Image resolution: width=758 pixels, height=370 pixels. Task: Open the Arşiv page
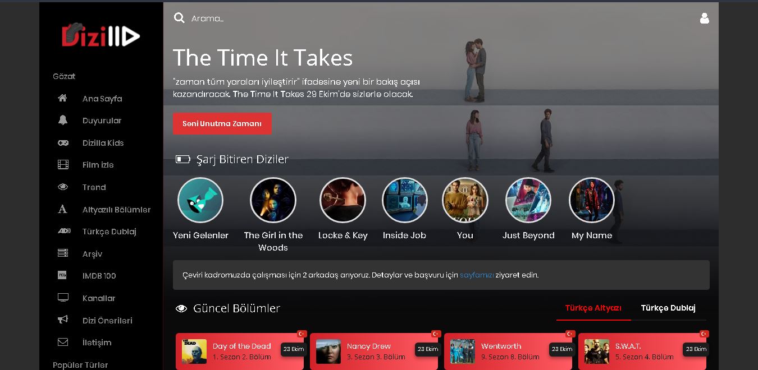pos(92,254)
